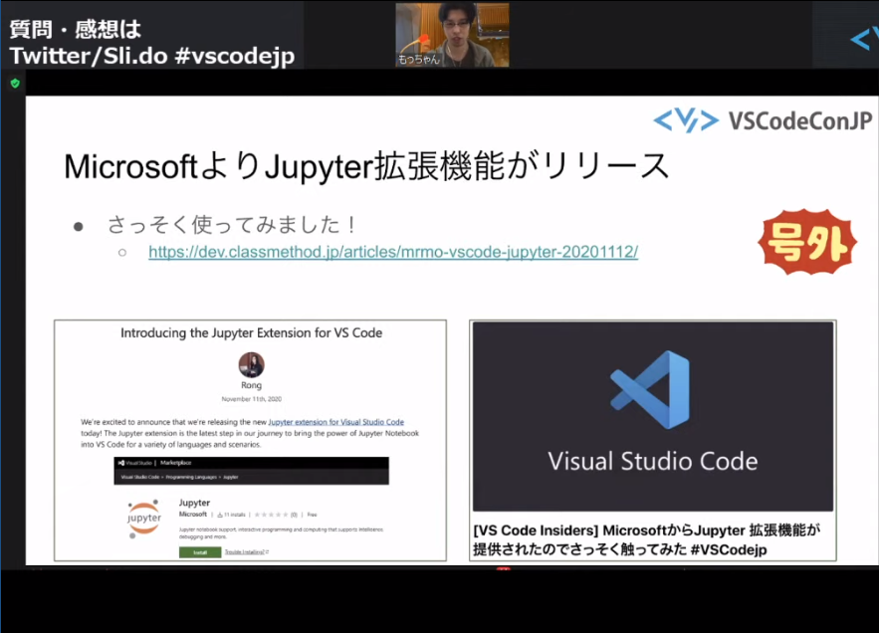Click the VSCodeConJP logo on slide

click(763, 120)
